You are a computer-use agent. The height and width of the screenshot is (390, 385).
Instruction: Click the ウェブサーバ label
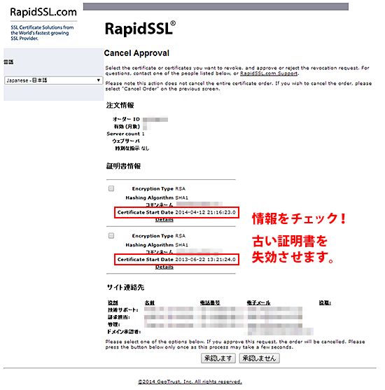click(x=126, y=141)
